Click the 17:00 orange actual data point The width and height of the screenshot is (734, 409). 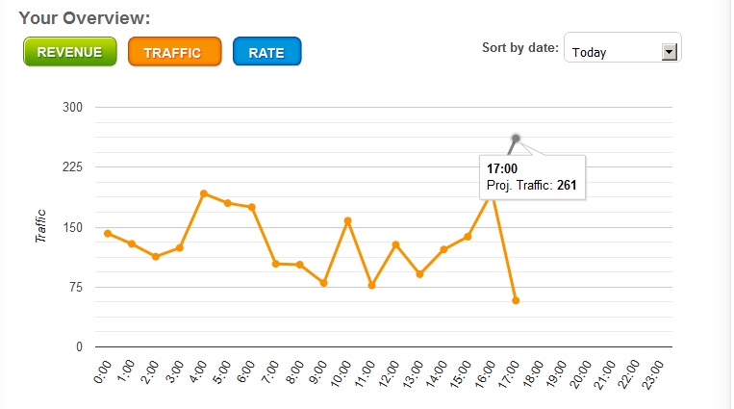(x=516, y=300)
